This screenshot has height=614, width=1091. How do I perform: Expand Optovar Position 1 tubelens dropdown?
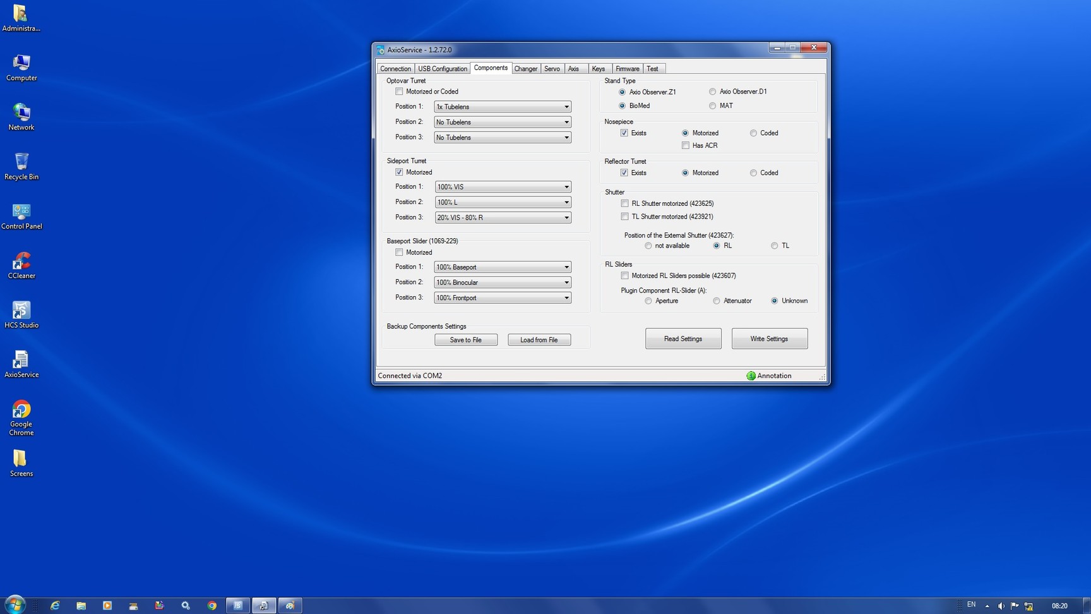coord(503,107)
